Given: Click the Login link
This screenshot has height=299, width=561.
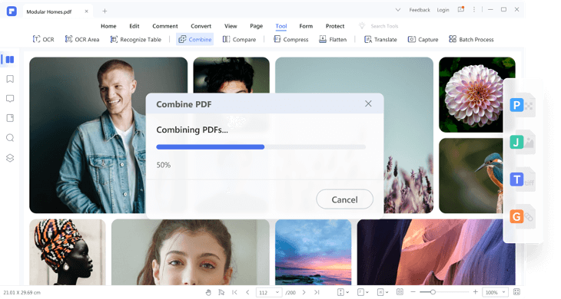Looking at the screenshot, I should coord(443,10).
